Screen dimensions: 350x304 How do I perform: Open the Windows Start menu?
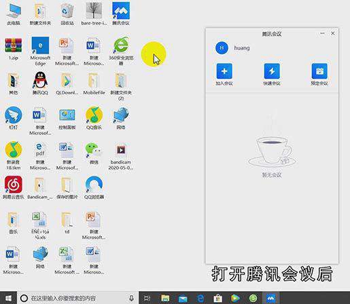8,298
